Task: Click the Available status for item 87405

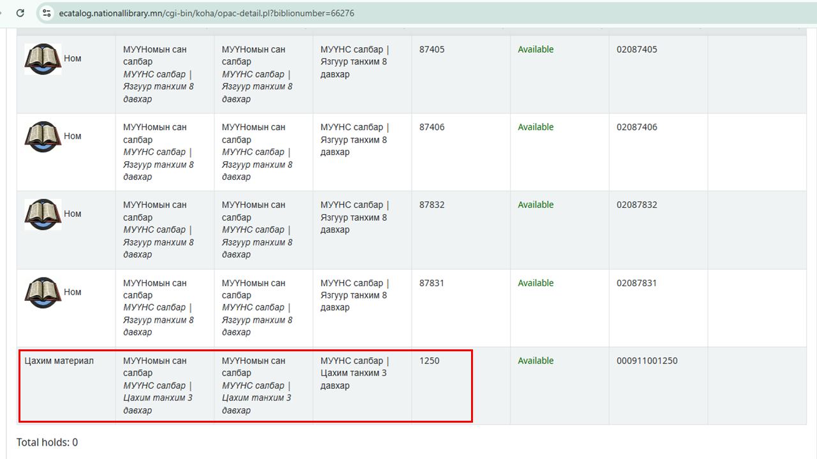Action: pyautogui.click(x=536, y=50)
